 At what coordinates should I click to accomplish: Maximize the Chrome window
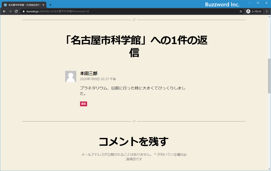click(258, 3)
